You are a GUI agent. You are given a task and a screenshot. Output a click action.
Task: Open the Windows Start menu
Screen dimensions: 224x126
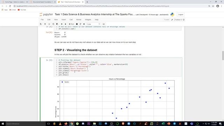click(3, 124)
